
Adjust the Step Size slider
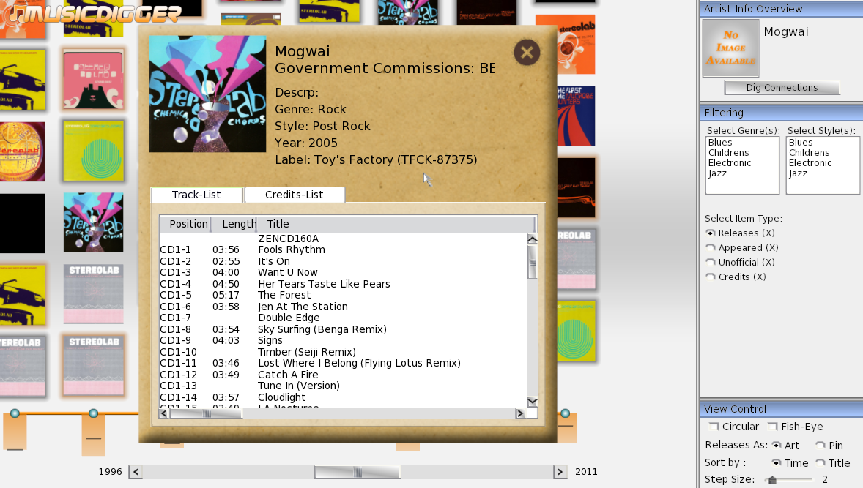click(772, 480)
